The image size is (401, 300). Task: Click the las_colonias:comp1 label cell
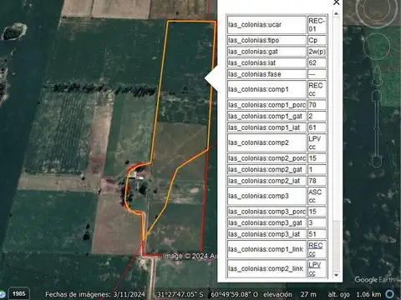pos(266,89)
